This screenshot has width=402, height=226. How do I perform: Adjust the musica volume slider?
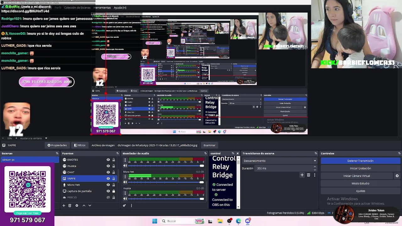click(166, 198)
